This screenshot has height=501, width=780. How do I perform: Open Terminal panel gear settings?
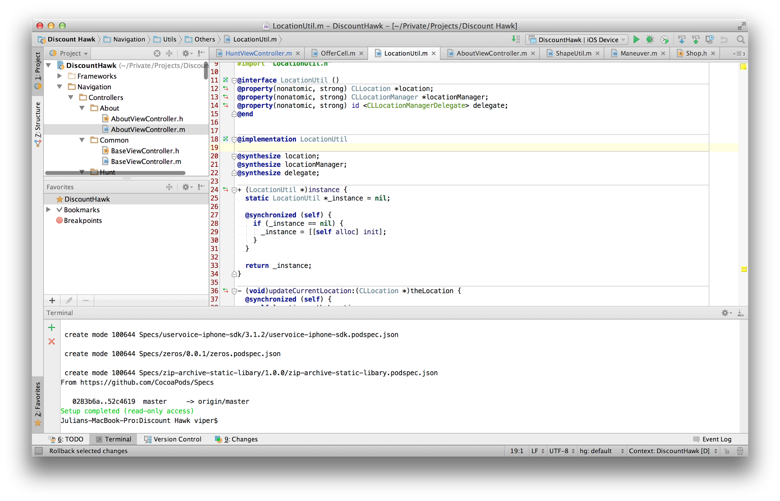(726, 313)
